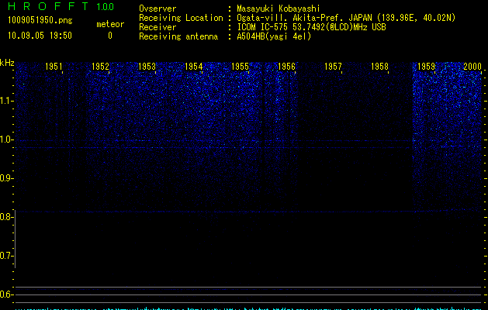Viewport: 488px width, 310px height.
Task: Click the 1954 time marker
Action: pyautogui.click(x=193, y=67)
